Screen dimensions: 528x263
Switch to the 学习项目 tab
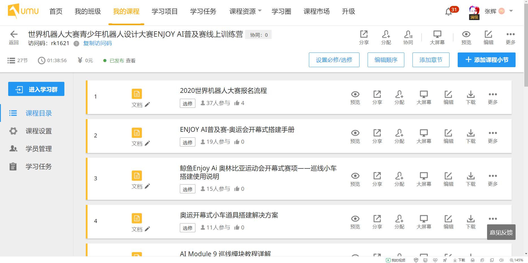(x=165, y=11)
